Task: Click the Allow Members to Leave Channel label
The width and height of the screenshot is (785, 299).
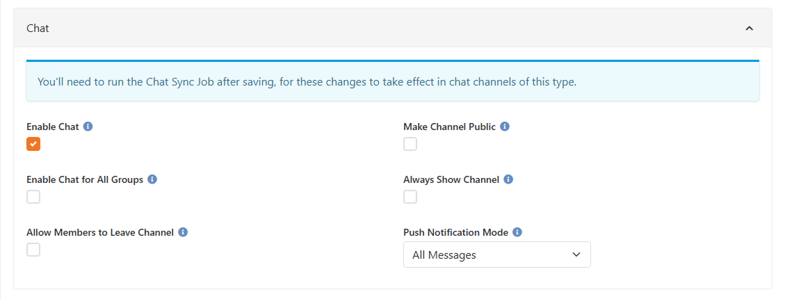Action: click(100, 232)
